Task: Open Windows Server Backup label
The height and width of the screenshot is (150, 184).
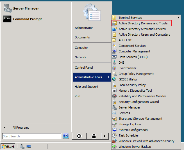Action: [135, 147]
